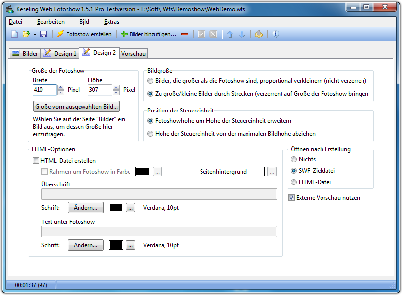Click into the Breite pixel input field
The image size is (402, 295).
pos(44,90)
